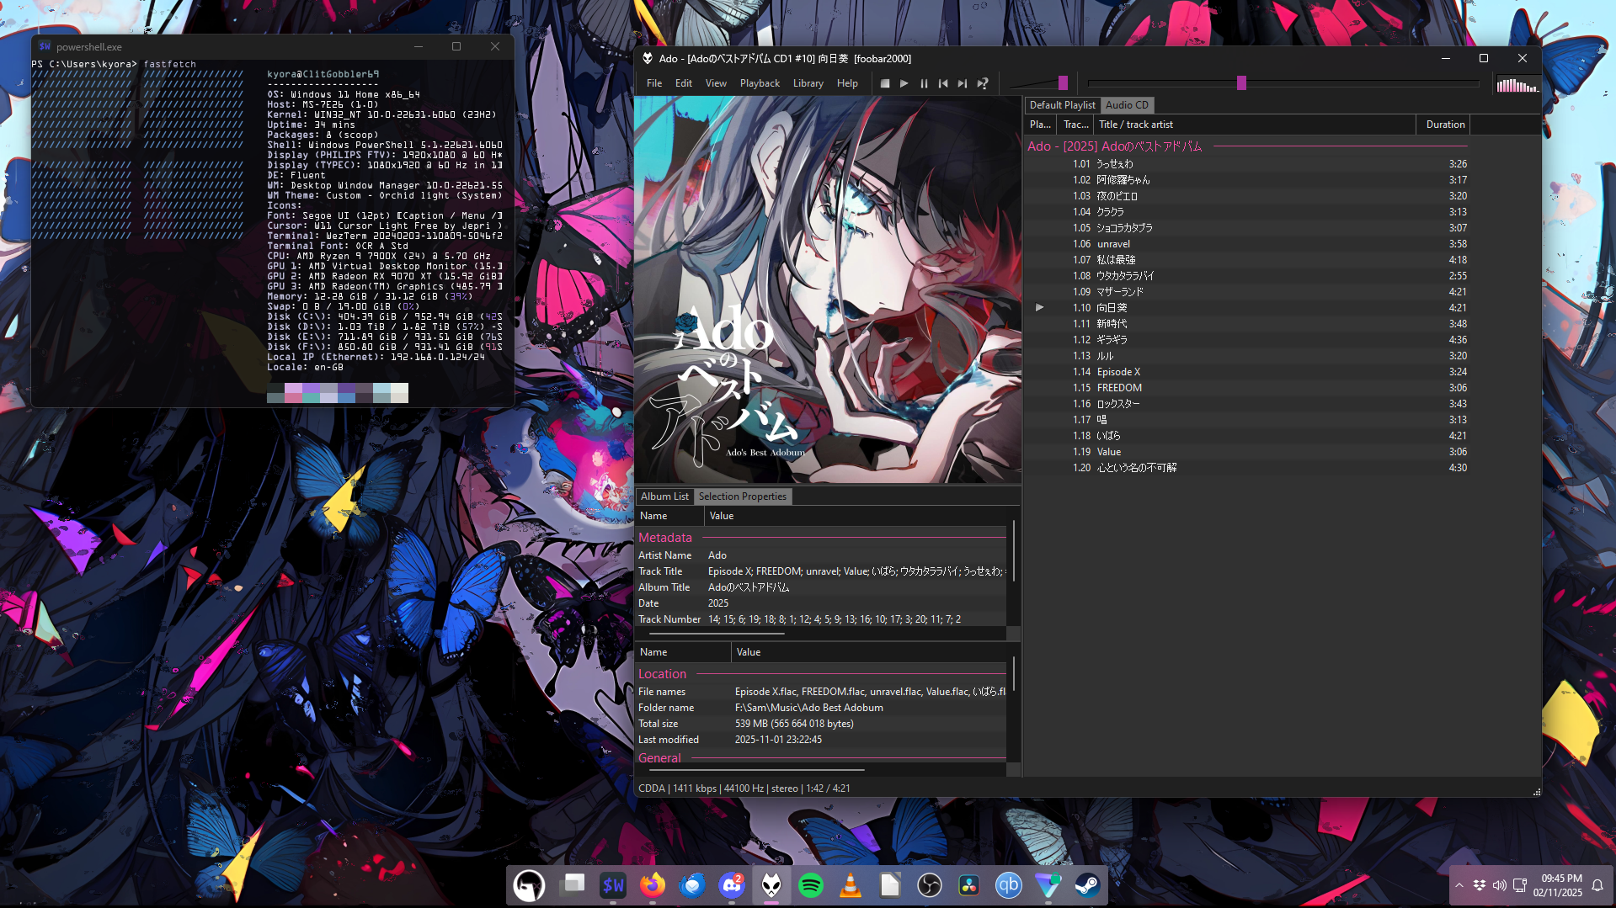Open Spotify from the taskbar

pyautogui.click(x=811, y=885)
